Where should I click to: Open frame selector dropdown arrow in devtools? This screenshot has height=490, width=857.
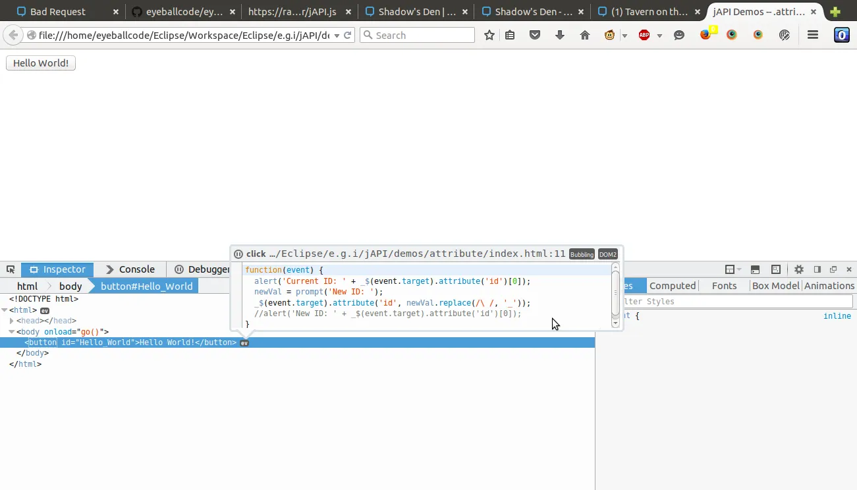coord(739,270)
